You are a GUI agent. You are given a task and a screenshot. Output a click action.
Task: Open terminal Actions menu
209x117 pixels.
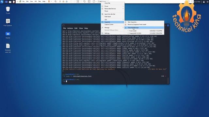(x=70, y=28)
